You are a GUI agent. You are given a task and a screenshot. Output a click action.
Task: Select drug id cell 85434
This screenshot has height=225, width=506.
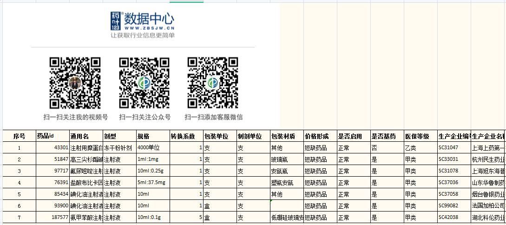(x=53, y=194)
